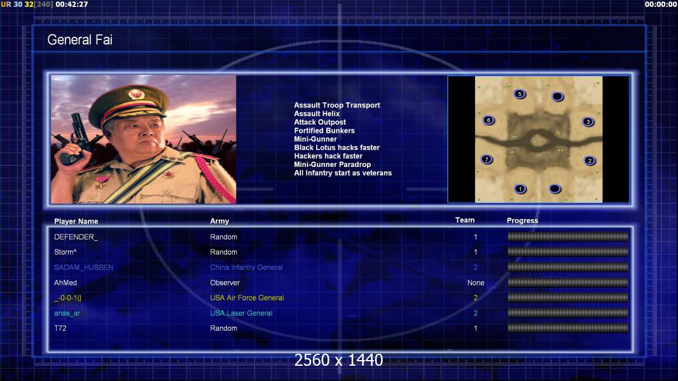
Task: Choose start position marker 1 on minimap
Action: [x=520, y=189]
